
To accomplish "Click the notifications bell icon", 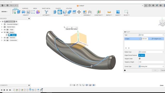I will (x=157, y=5).
